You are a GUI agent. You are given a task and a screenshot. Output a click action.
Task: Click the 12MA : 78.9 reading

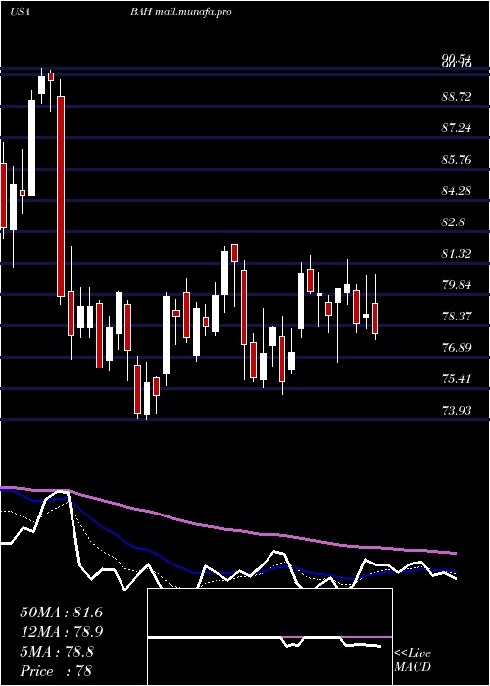click(x=61, y=632)
